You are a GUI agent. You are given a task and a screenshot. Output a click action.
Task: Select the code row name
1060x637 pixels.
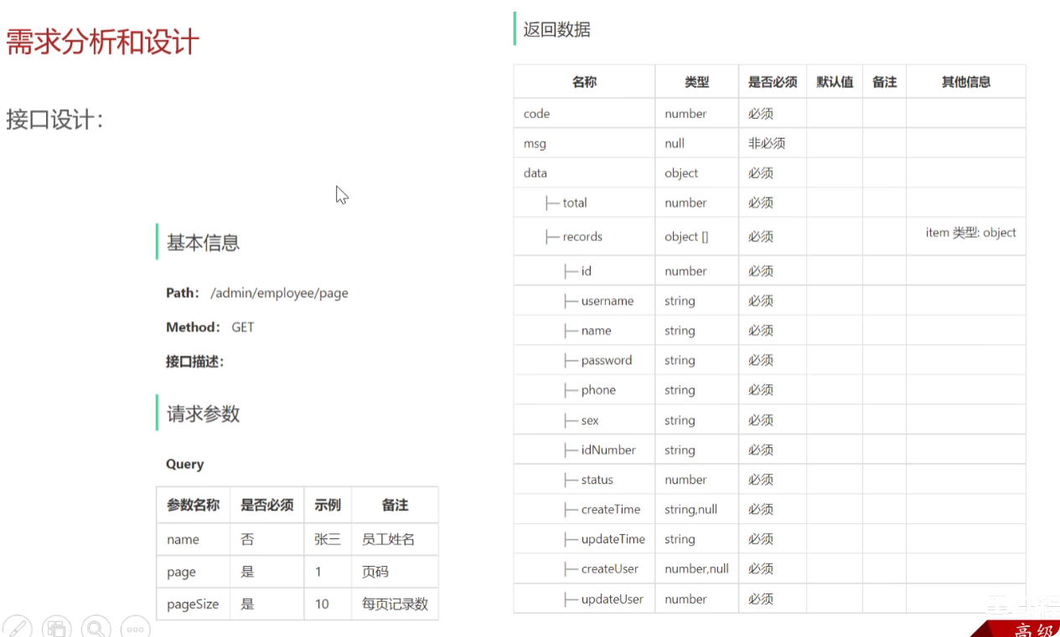pos(536,114)
